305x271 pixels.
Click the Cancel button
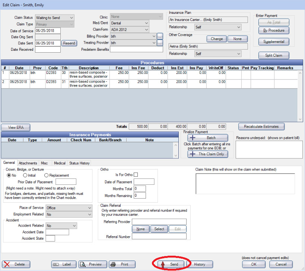click(x=281, y=264)
